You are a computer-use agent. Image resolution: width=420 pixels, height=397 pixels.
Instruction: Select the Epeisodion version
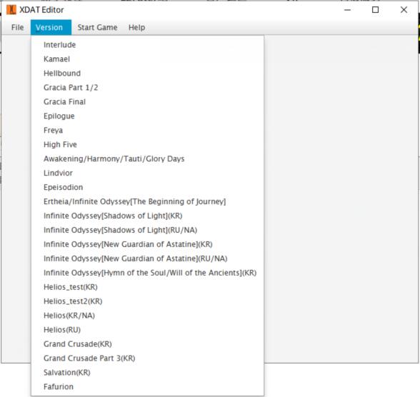point(147,187)
